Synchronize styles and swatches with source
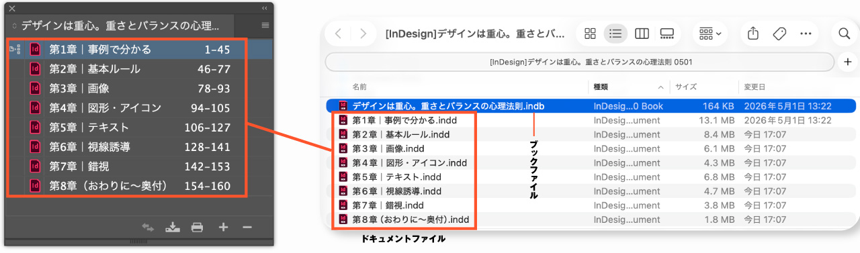The height and width of the screenshot is (253, 860). tap(148, 227)
